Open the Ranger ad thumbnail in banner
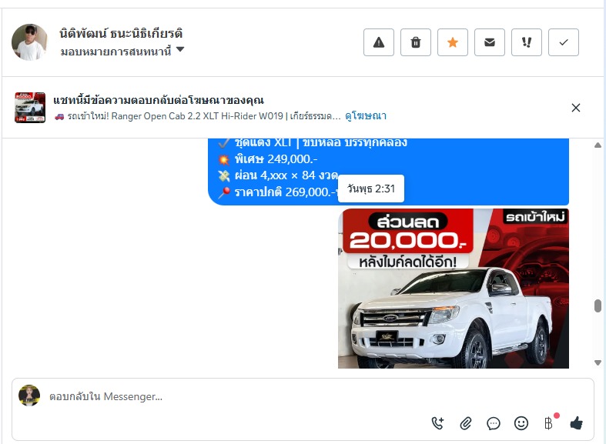Screen dimensions: 606x444 click(x=30, y=108)
